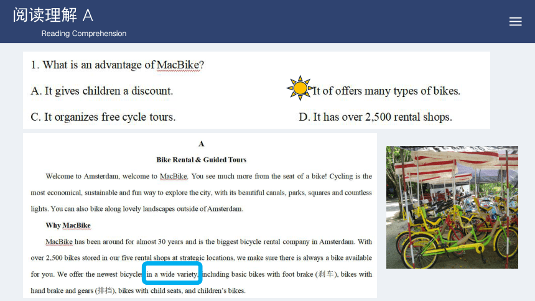Click the 'Bike Rental & Guided Tours' heading

pos(202,160)
